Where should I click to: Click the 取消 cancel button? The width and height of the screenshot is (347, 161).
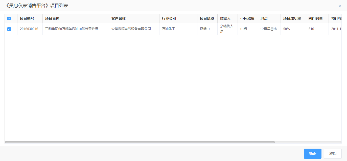point(333,154)
